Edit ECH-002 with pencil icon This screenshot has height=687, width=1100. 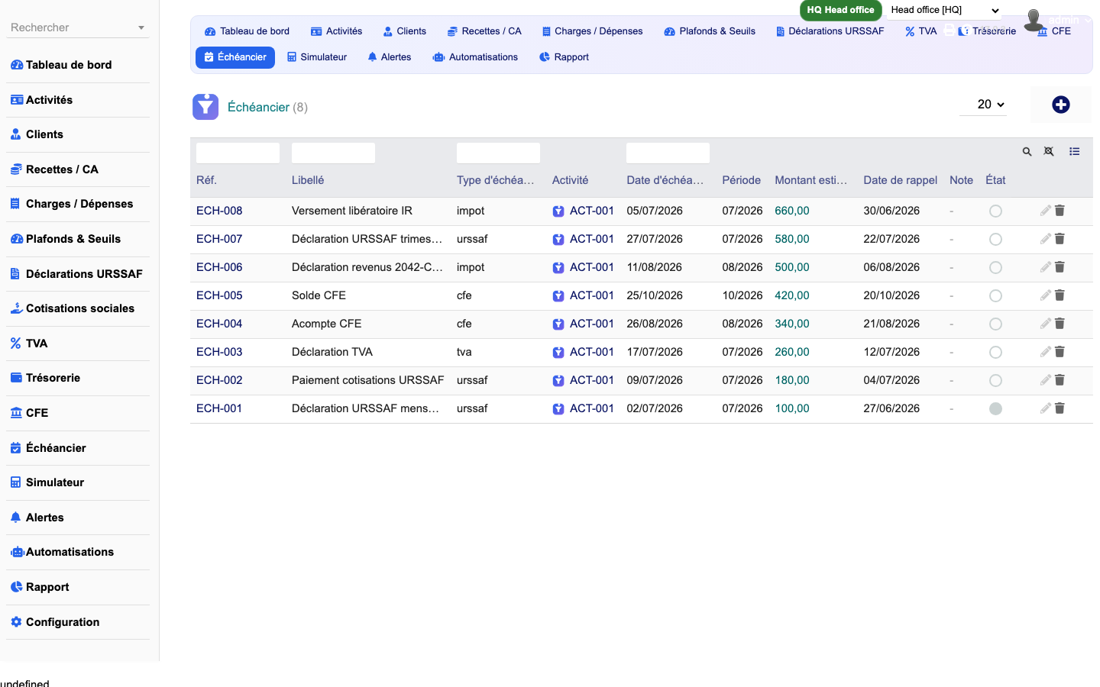pos(1045,380)
